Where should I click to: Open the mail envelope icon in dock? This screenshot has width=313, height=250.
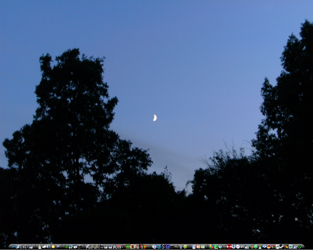[44, 247]
